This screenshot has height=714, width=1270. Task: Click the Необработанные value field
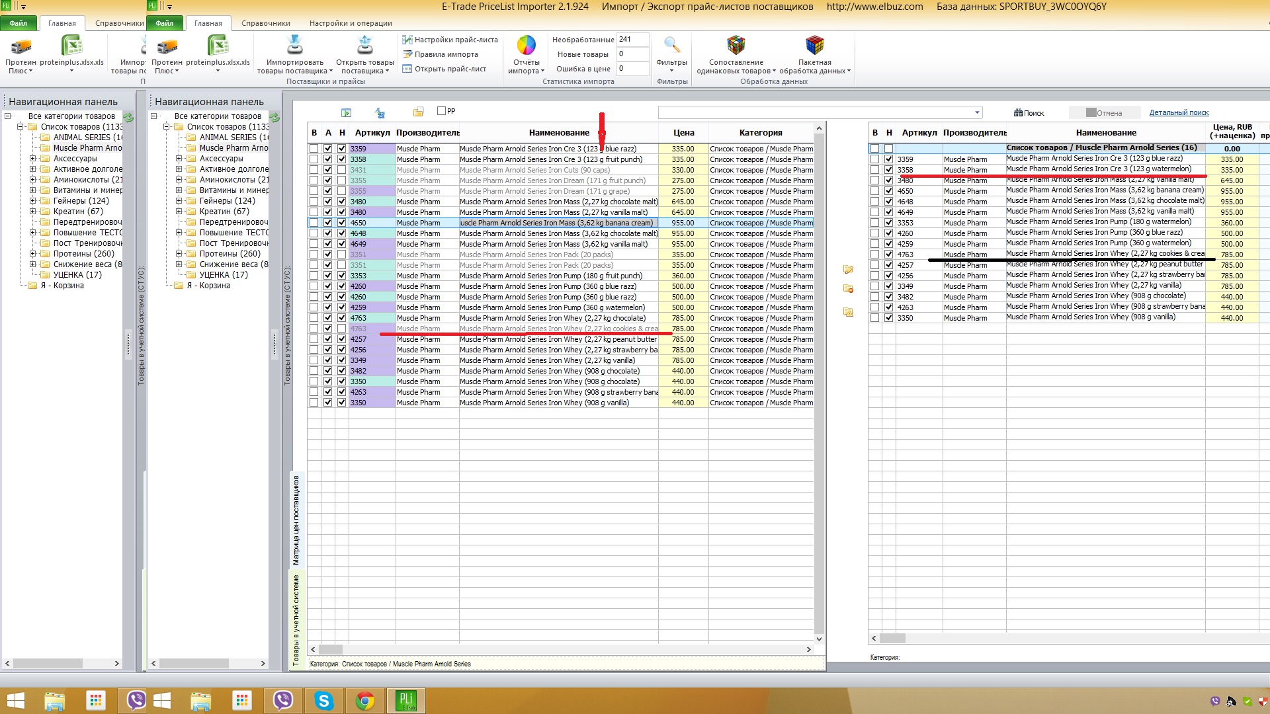pos(632,40)
